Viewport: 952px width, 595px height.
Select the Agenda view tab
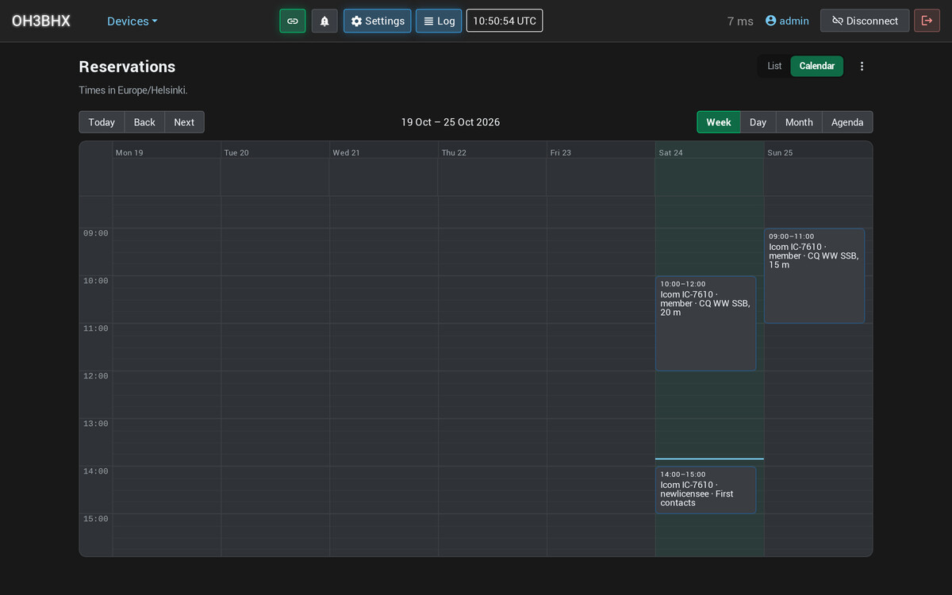pos(847,122)
